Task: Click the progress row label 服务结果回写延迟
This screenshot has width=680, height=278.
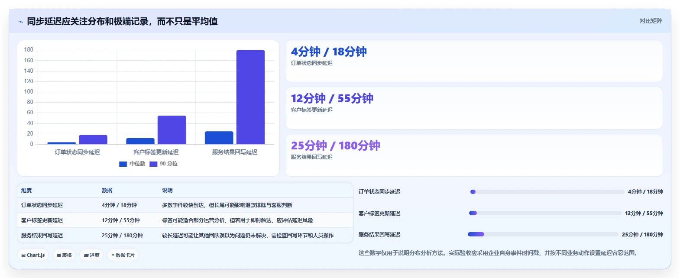Action: (379, 235)
